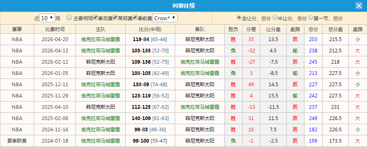Click the 分差 column header
The image size is (367, 147).
pos(251,29)
